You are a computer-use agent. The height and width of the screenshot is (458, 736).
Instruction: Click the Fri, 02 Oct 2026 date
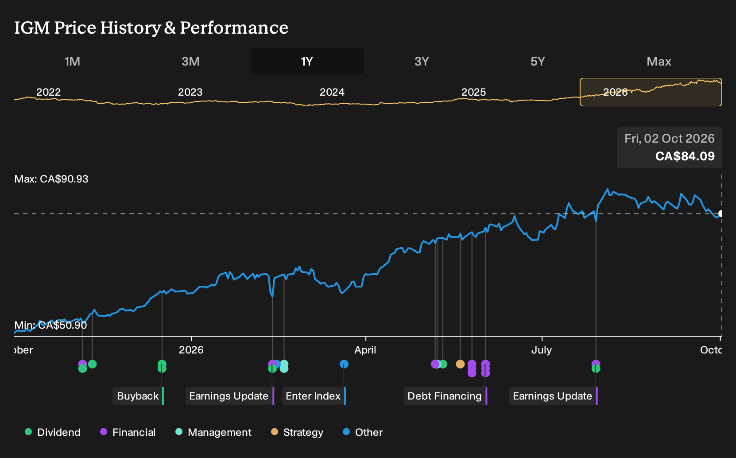[x=670, y=139]
